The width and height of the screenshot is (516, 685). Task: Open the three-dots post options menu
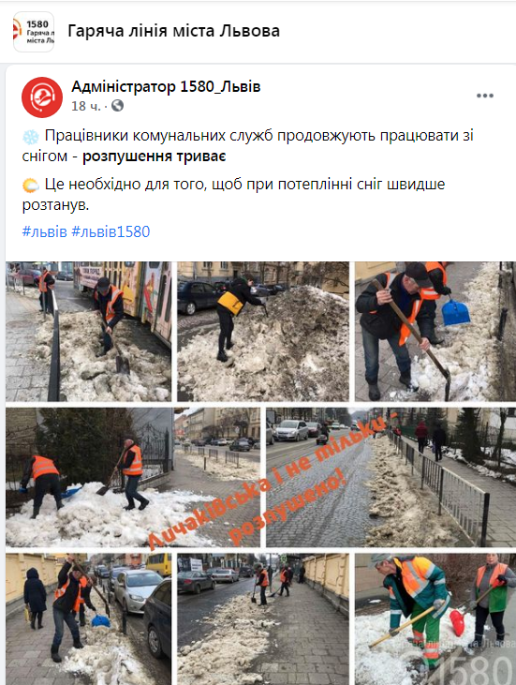coord(484,96)
